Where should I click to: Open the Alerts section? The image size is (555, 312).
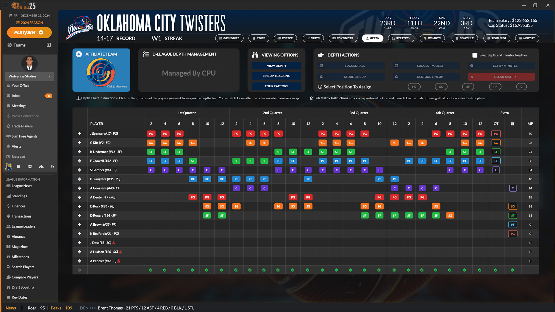pos(16,146)
